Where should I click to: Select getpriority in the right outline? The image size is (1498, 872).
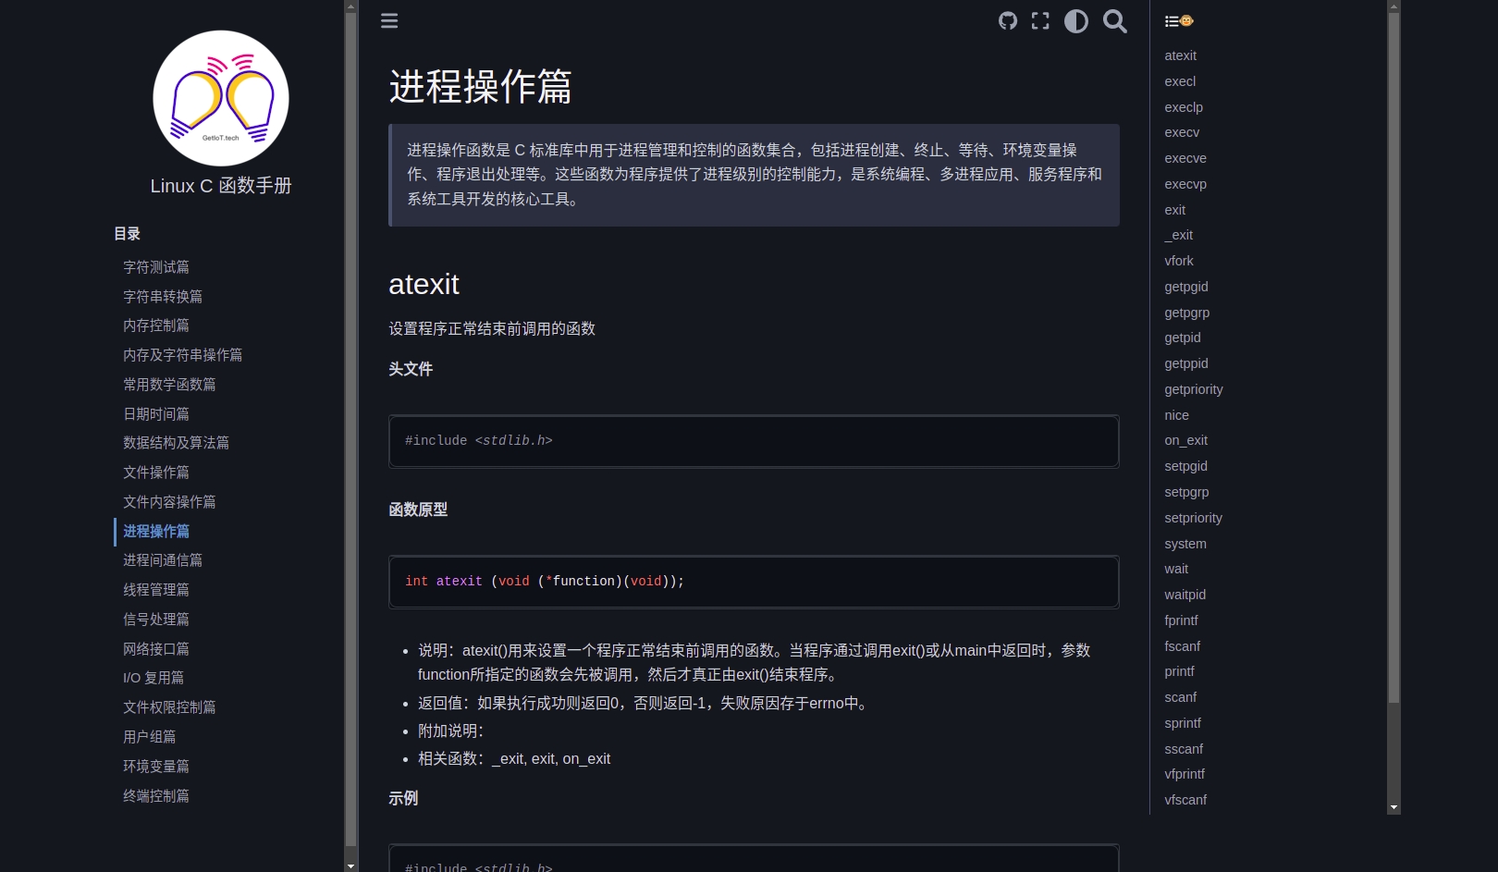1194,389
